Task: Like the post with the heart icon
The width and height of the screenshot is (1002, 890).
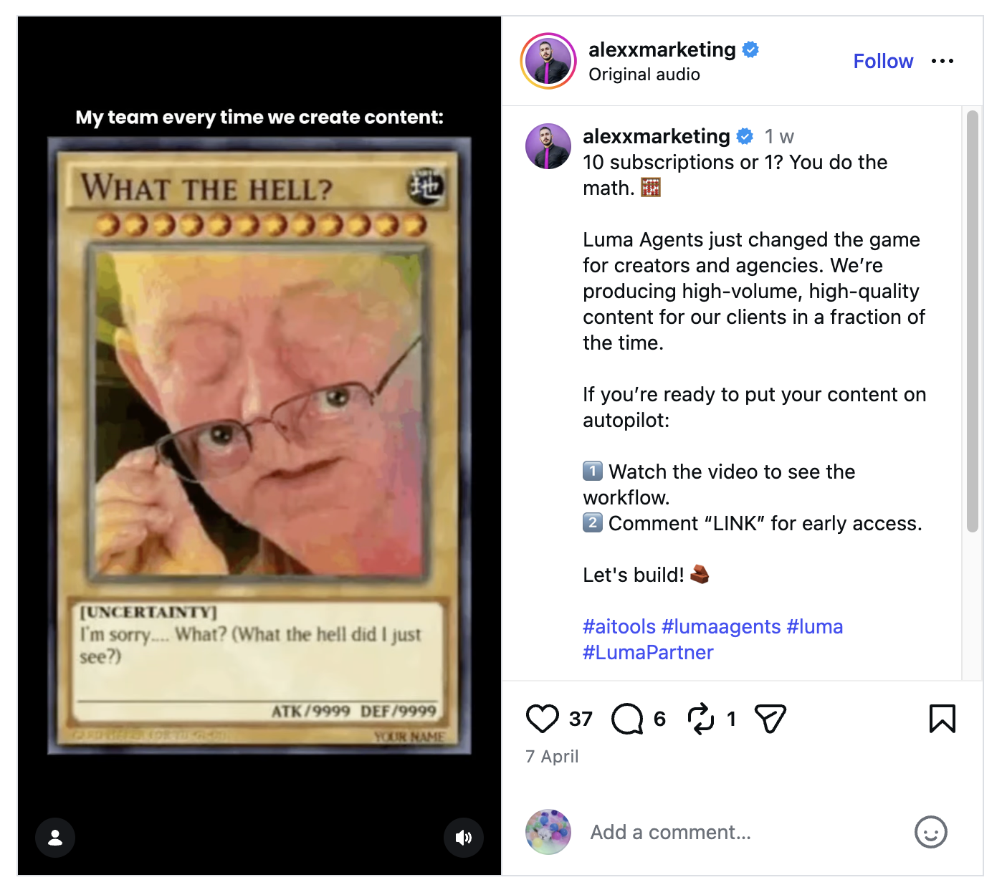Action: pos(543,719)
